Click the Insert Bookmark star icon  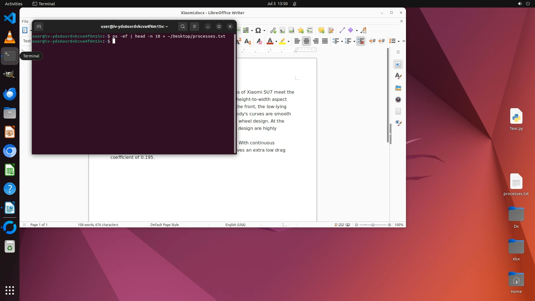pos(301,30)
